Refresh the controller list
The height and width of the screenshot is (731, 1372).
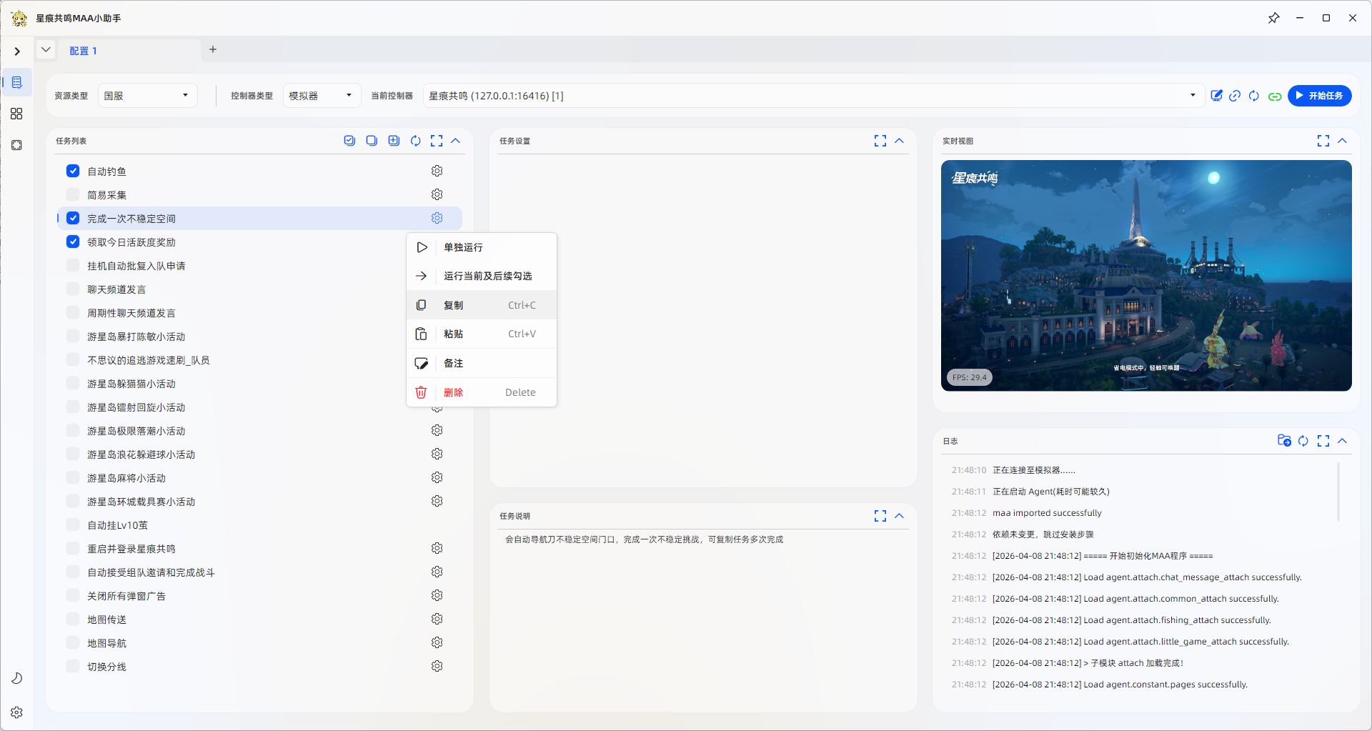pos(1254,96)
